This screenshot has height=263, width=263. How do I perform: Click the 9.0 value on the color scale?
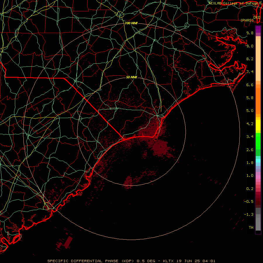[x=250, y=46]
